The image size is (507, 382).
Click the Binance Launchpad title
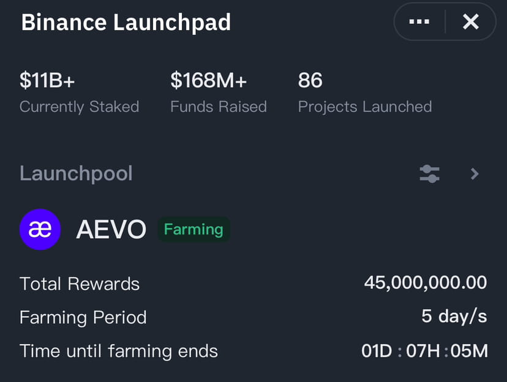pyautogui.click(x=126, y=22)
